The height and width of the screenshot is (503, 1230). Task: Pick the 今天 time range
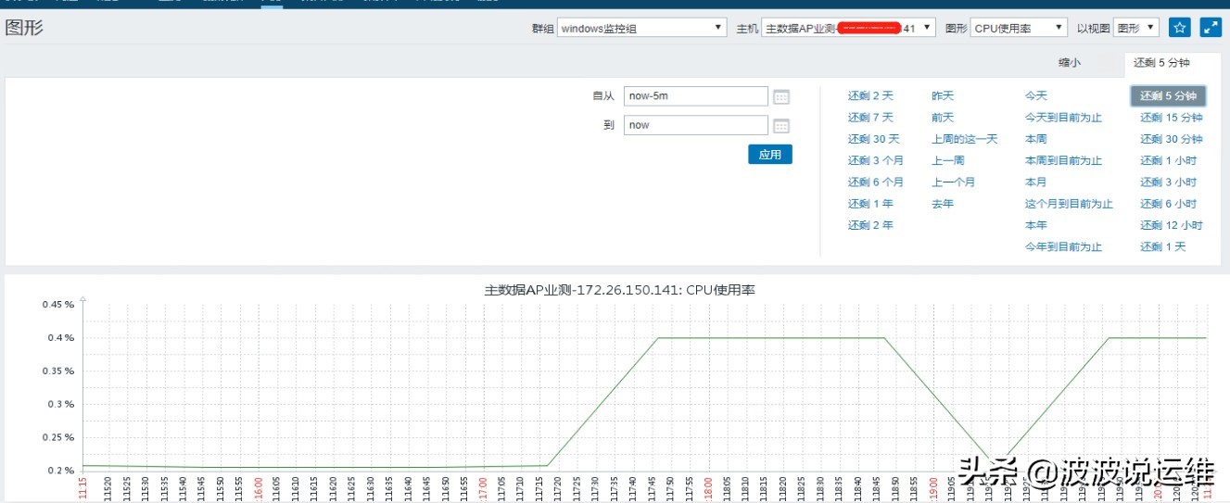coord(1035,95)
